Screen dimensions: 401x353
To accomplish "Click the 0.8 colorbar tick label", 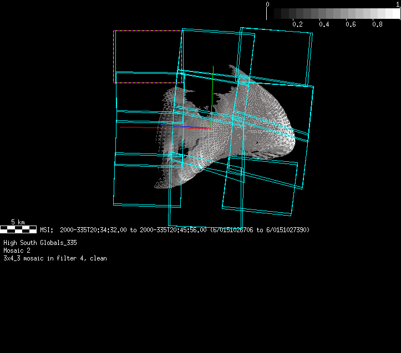I will tap(377, 24).
